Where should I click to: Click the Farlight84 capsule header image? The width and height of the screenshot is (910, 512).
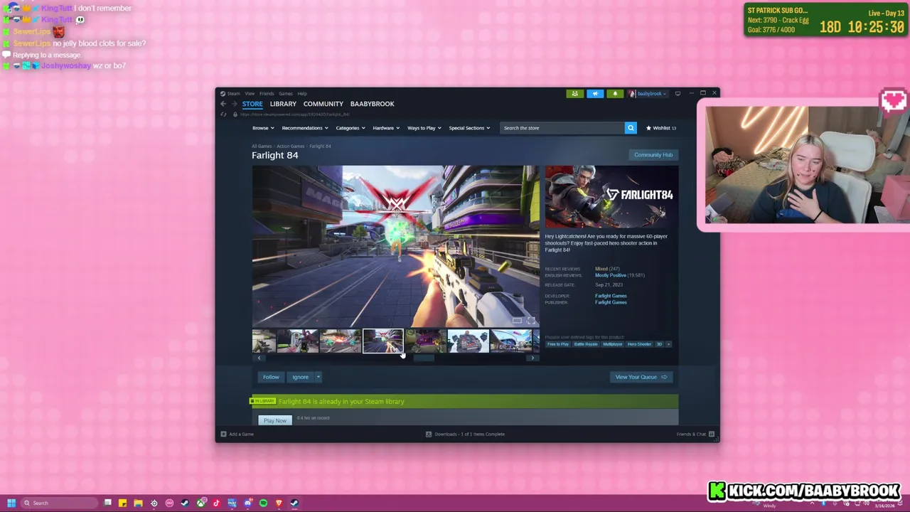pos(611,197)
